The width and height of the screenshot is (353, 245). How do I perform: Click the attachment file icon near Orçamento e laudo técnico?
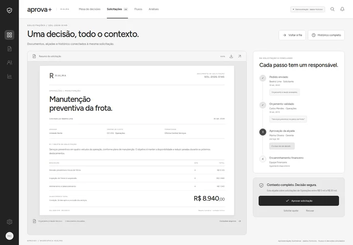coord(34,221)
